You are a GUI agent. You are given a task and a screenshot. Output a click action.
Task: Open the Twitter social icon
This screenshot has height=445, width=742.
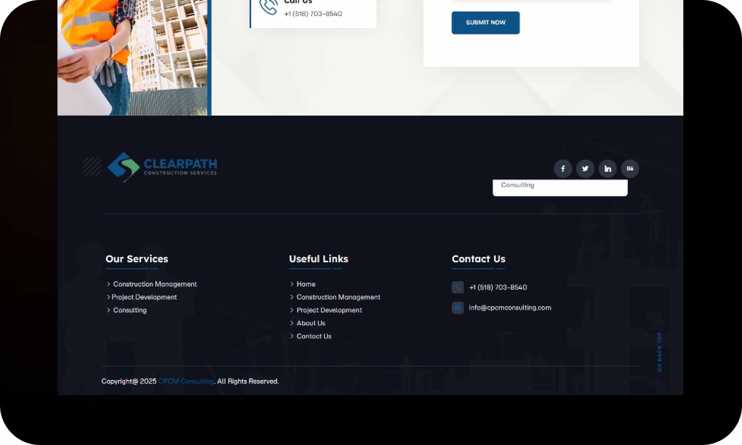pyautogui.click(x=585, y=168)
